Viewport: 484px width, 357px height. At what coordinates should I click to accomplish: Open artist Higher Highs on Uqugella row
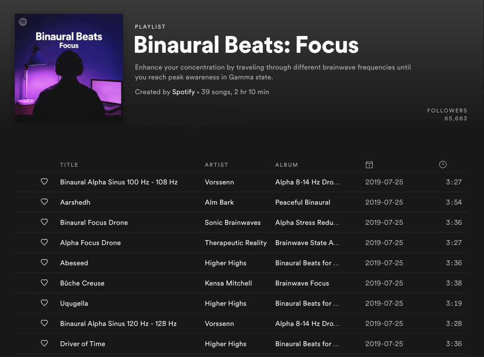226,304
